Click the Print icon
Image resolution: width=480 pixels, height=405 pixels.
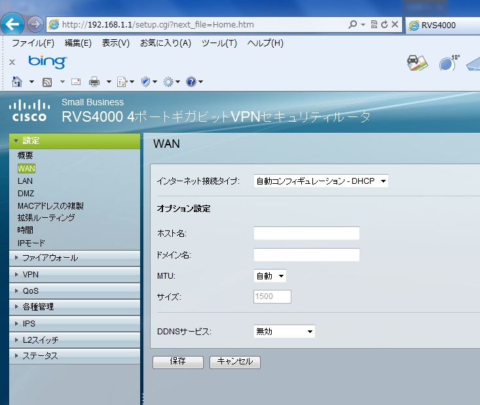point(94,82)
